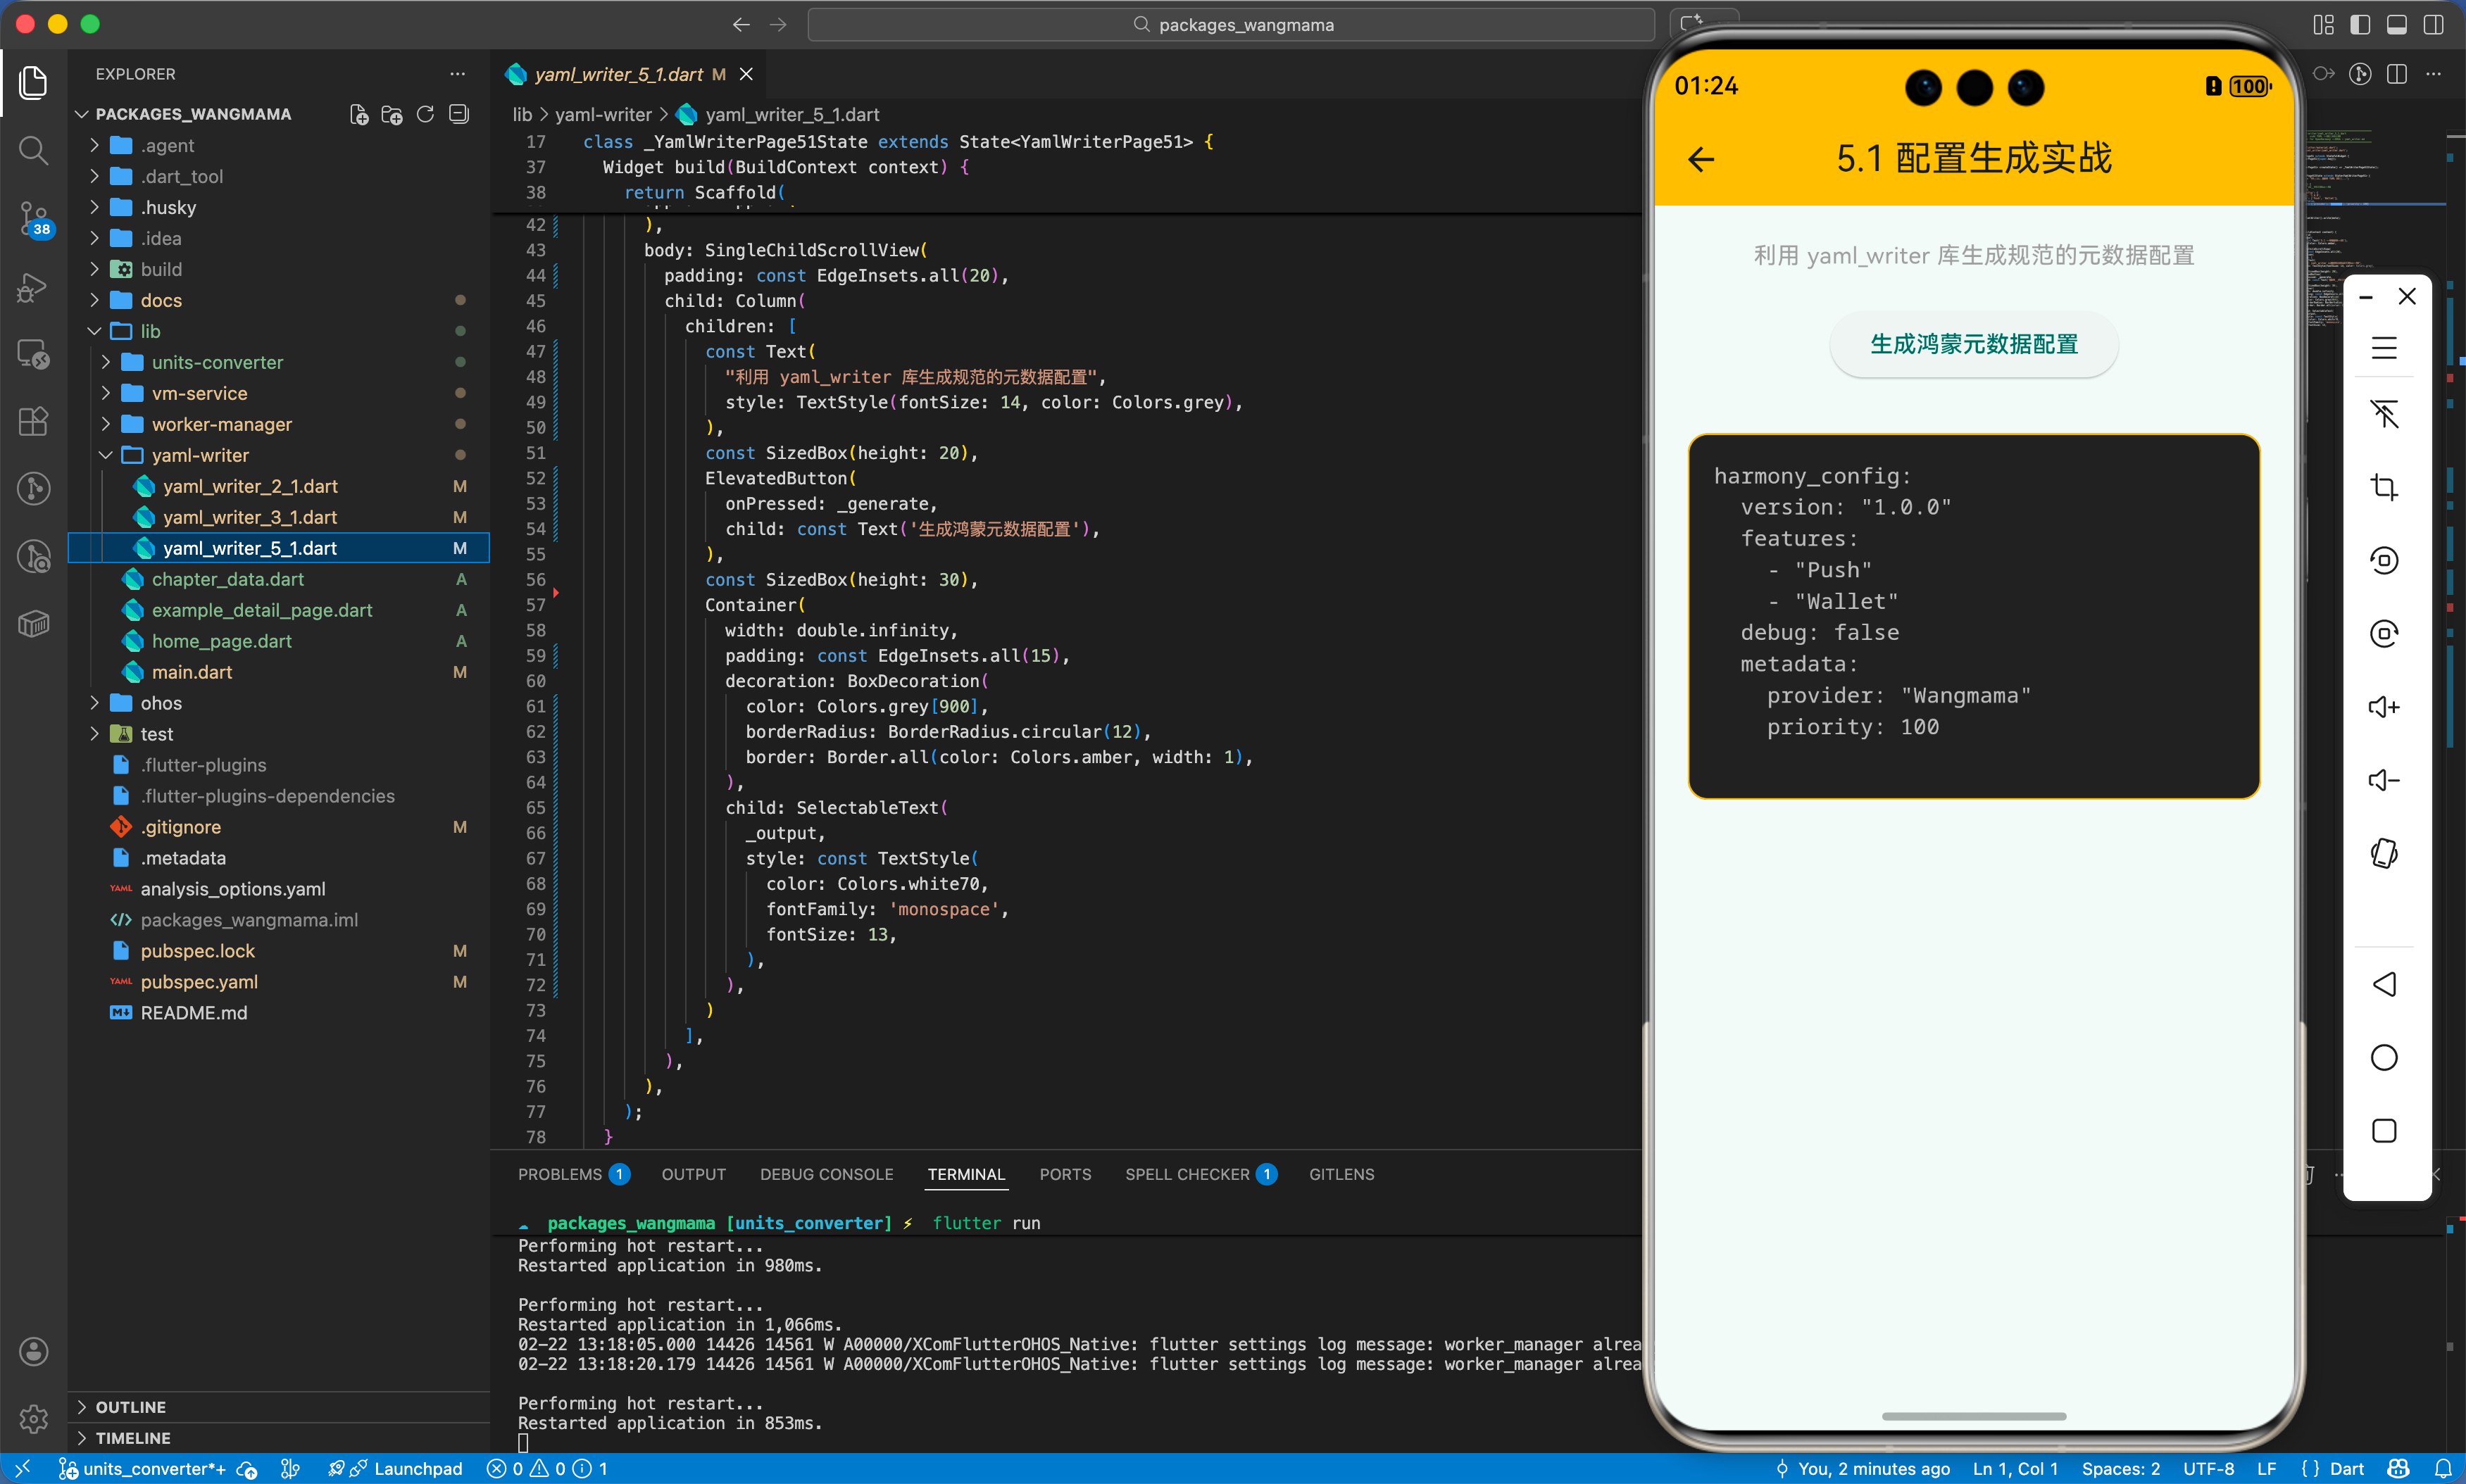Screen dimensions: 2466x1484
Task: Tap the 生成鸿蒙元数据配置 button
Action: tap(1973, 344)
